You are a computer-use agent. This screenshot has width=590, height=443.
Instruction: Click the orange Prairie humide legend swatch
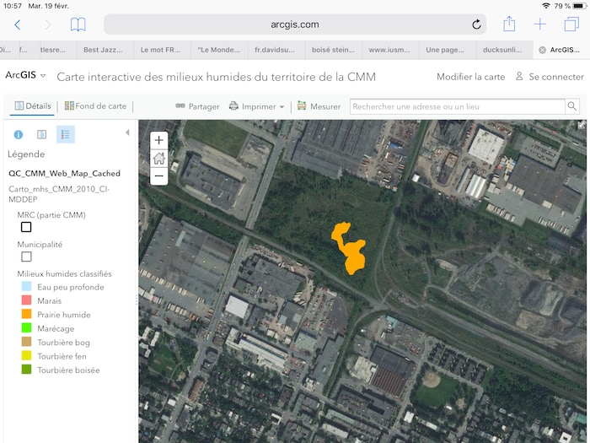pos(26,315)
